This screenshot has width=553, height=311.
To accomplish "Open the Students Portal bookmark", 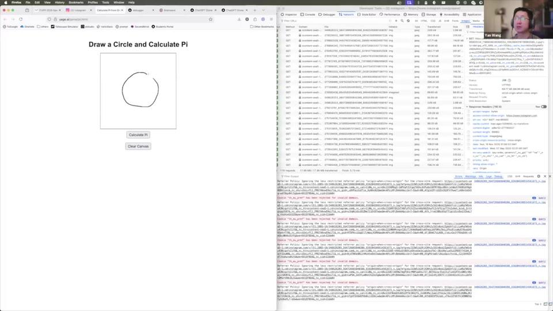I will [x=162, y=26].
